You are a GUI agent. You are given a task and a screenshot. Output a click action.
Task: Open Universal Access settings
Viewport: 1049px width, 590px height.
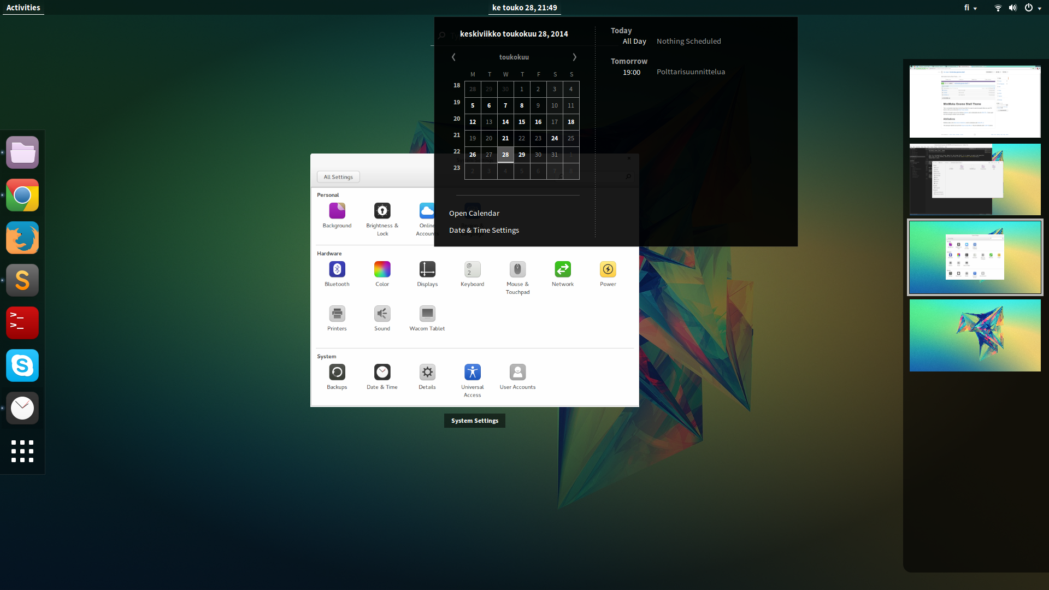tap(472, 373)
